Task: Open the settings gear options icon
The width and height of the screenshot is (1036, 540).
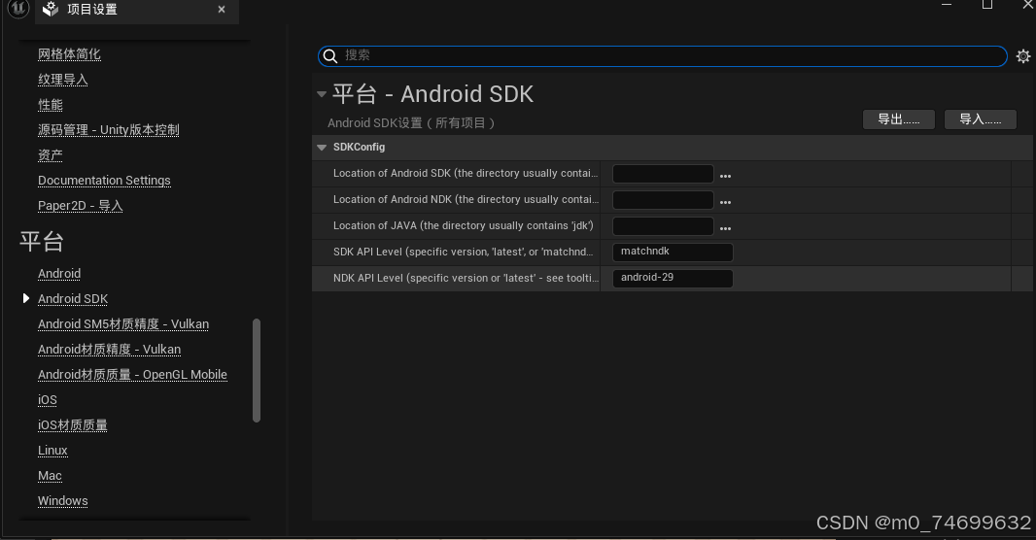Action: coord(1022,56)
